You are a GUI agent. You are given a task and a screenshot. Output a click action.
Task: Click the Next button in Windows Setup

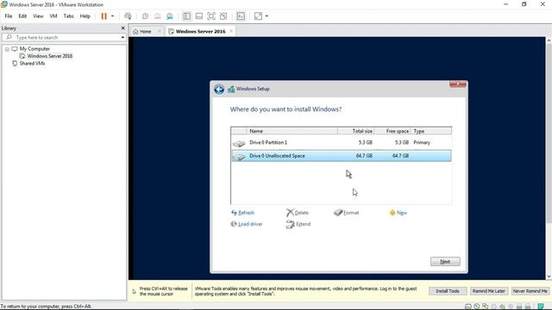pos(445,262)
